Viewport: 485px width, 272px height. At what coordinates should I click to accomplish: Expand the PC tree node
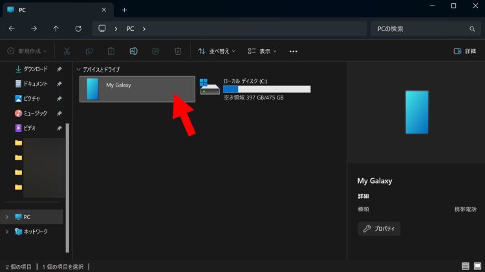[7, 217]
